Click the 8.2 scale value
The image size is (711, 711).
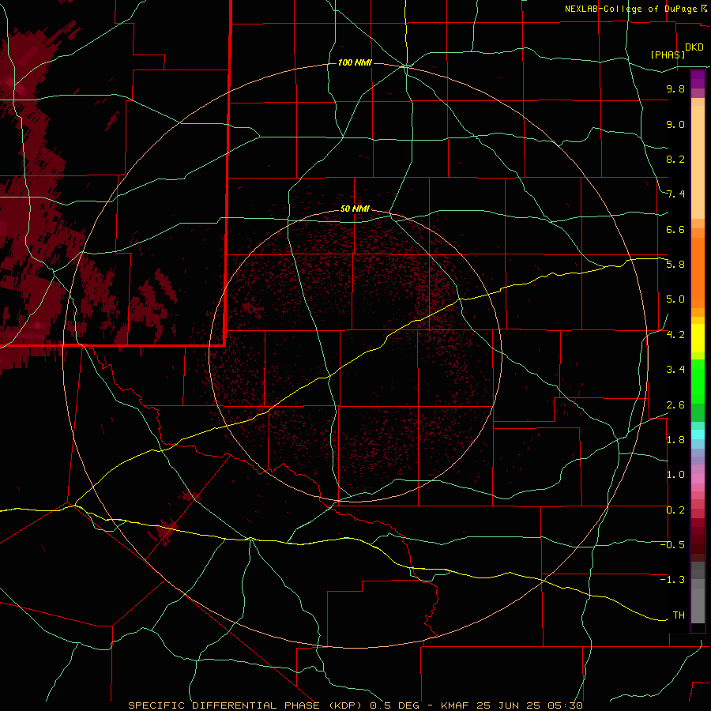coord(675,159)
